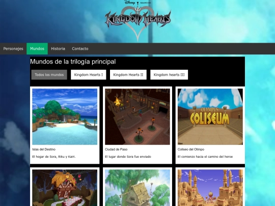Go to the Historia page
Image resolution: width=275 pixels, height=206 pixels.
click(x=58, y=49)
